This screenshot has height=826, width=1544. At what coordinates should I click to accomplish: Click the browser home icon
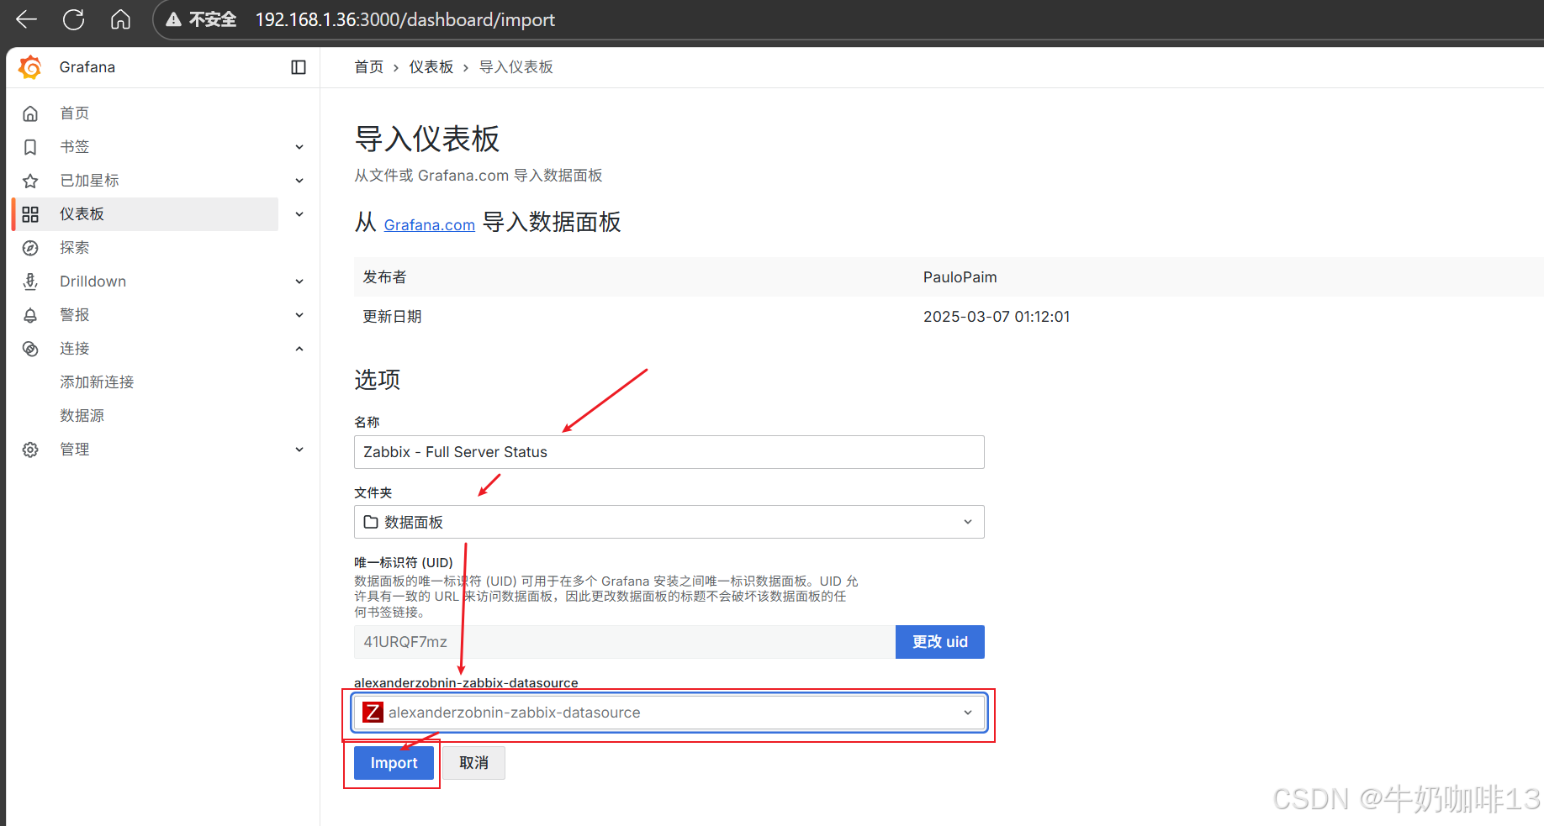(x=120, y=19)
